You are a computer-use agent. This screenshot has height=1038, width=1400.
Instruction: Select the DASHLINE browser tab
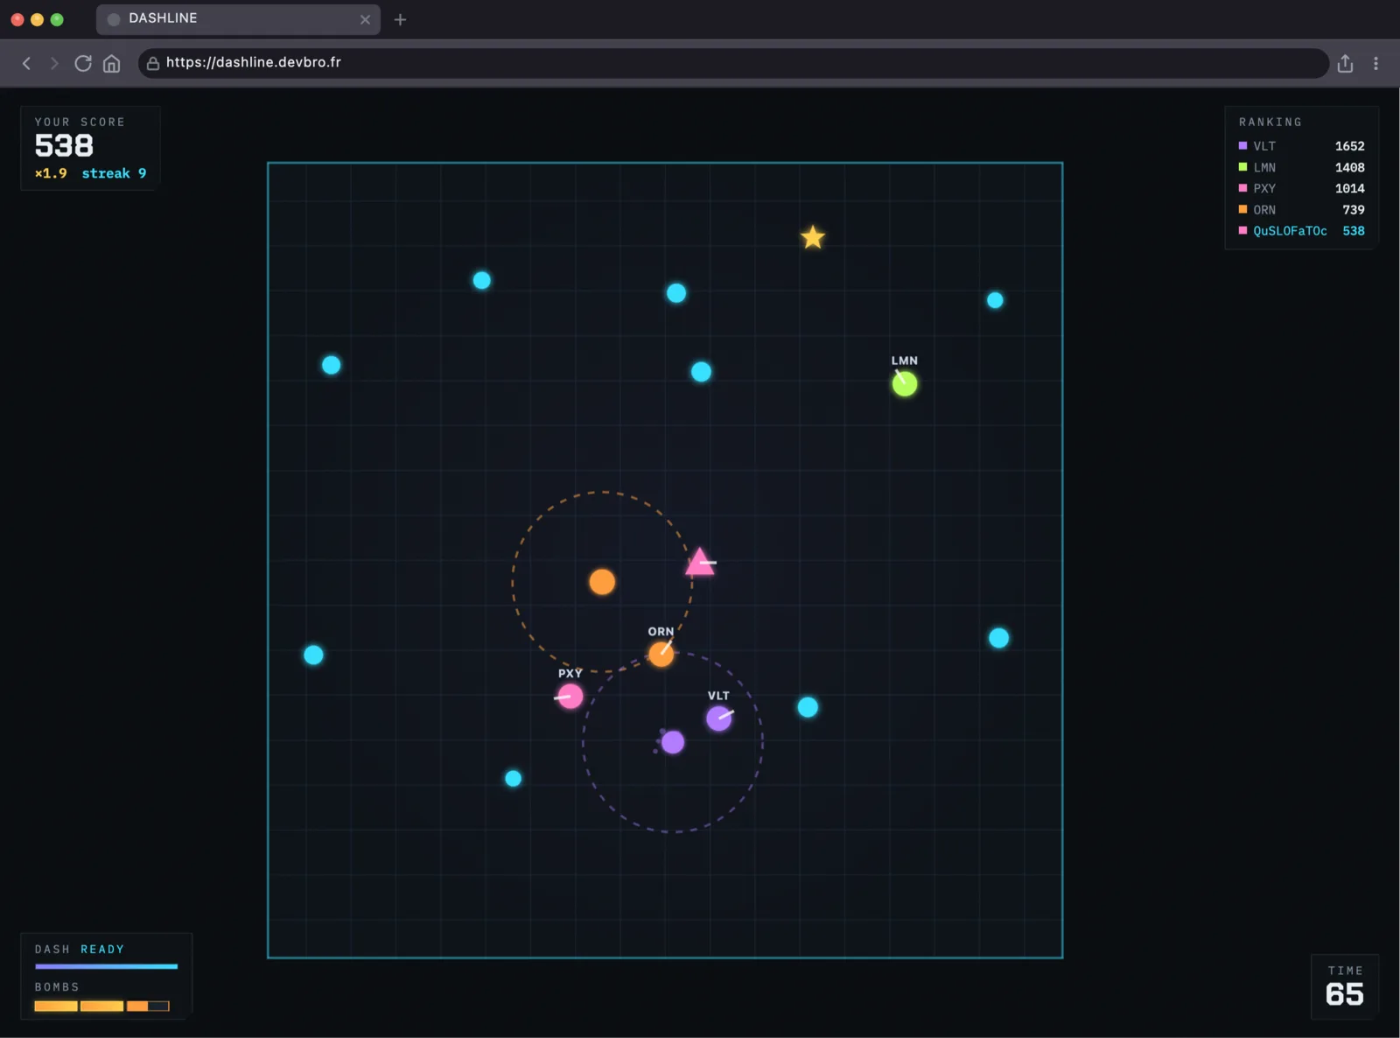coord(238,18)
